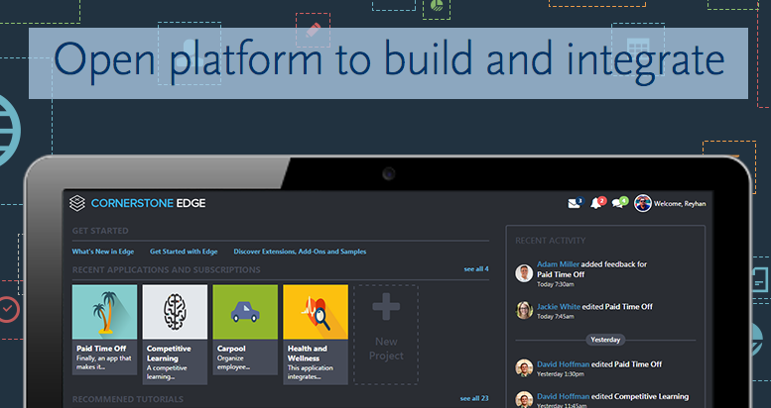Click the red pencil icon in banner background
The width and height of the screenshot is (771, 408).
[x=314, y=30]
